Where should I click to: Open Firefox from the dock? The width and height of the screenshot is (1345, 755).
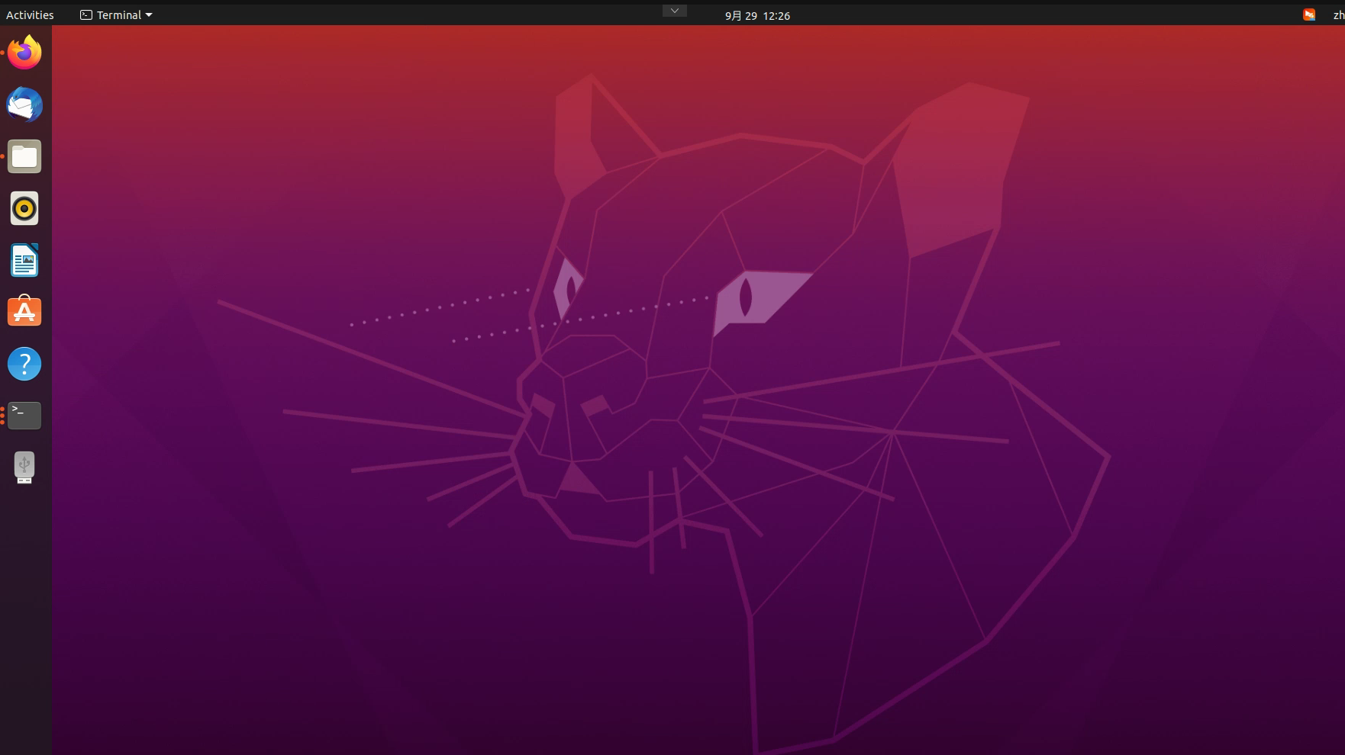tap(24, 52)
